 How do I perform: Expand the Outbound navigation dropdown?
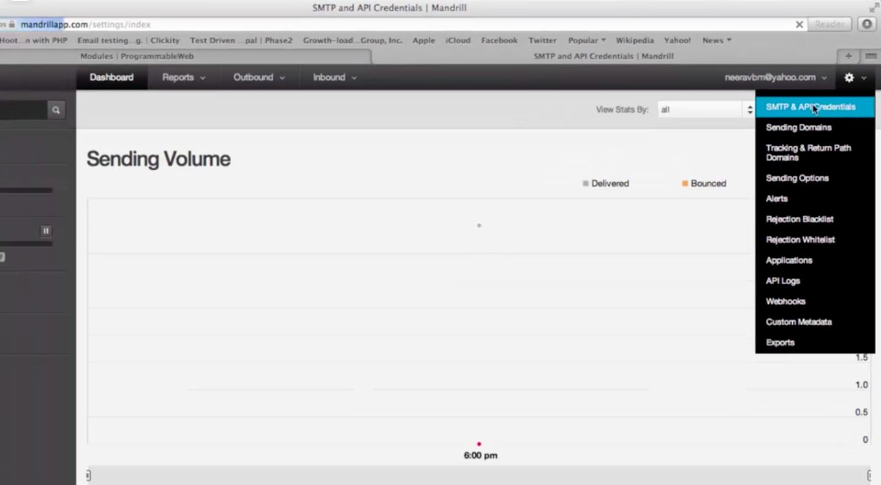(x=259, y=77)
